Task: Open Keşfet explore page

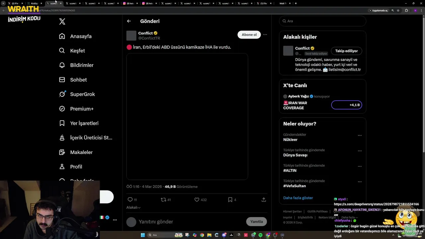Action: point(72,51)
